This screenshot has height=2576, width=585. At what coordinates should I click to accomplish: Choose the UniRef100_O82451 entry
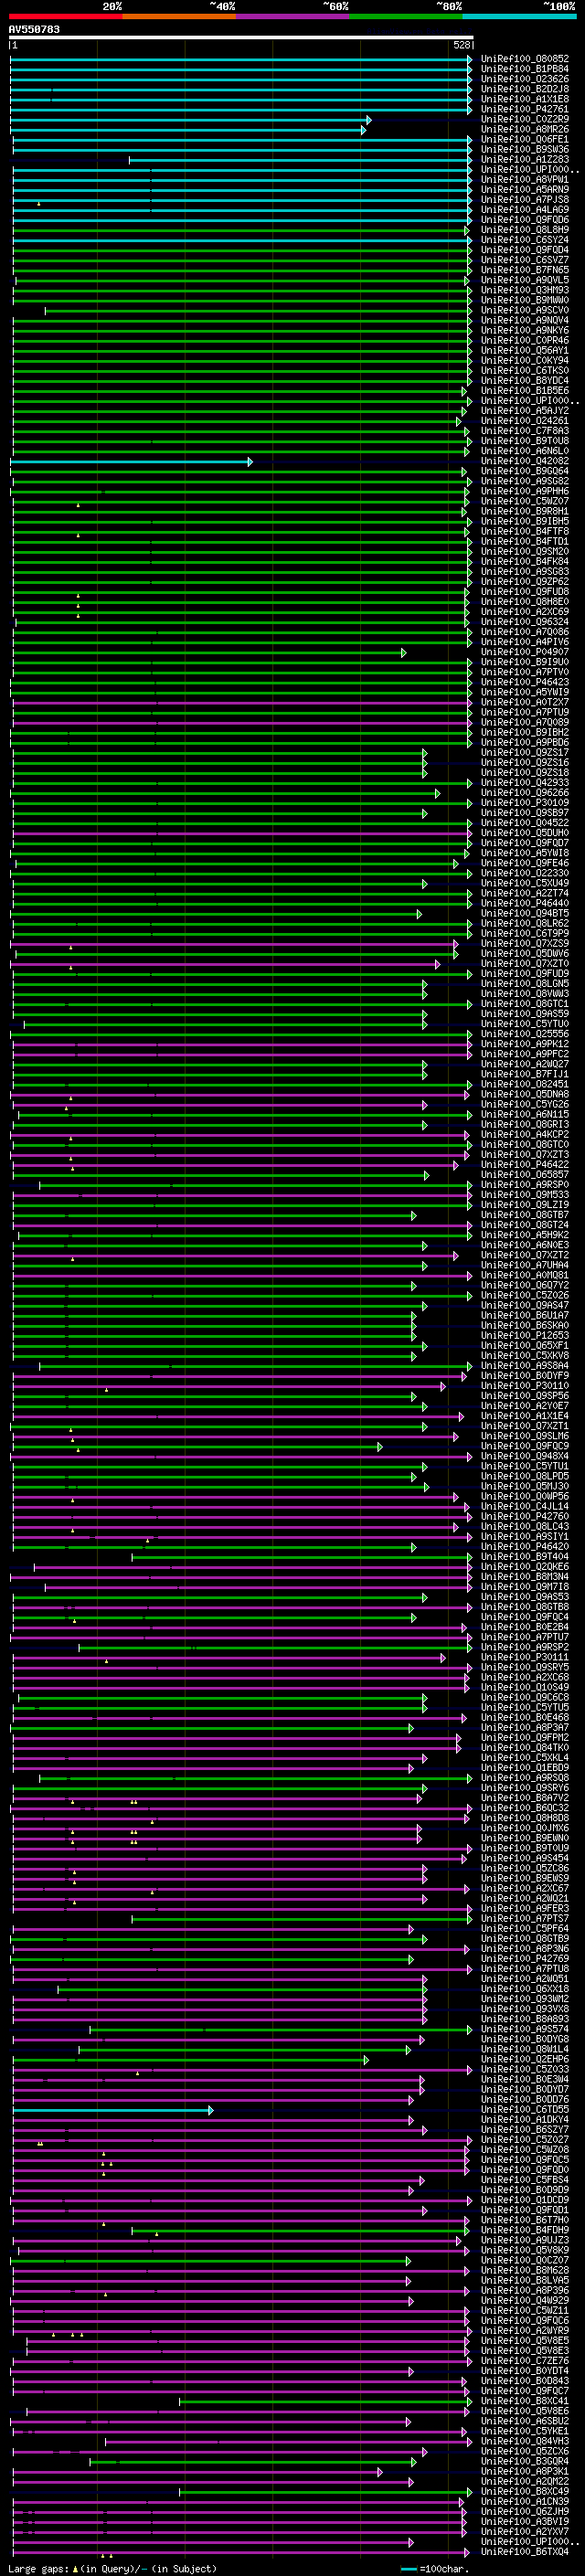click(x=525, y=1084)
